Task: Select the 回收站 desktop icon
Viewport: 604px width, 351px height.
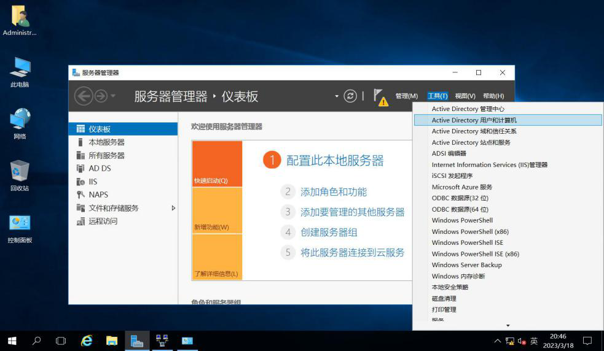Action: (x=20, y=176)
